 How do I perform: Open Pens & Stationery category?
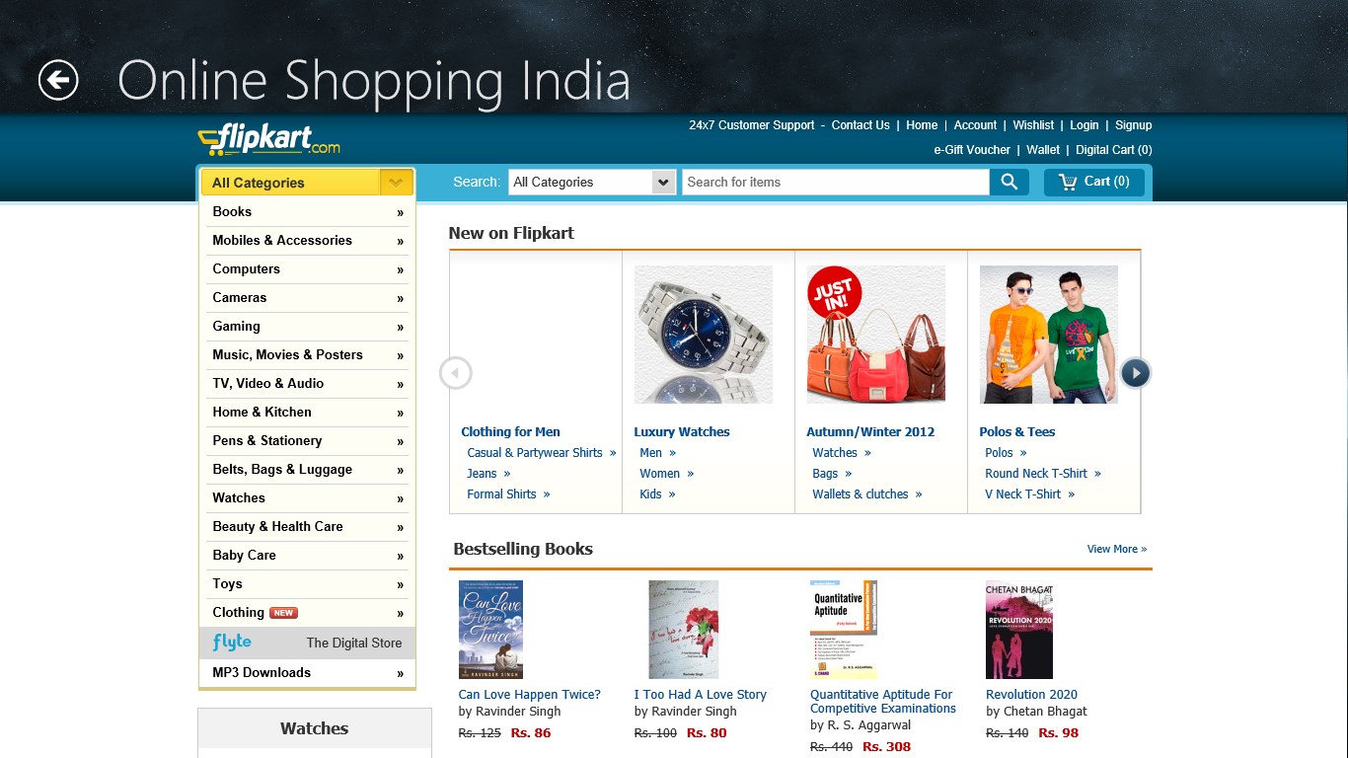pyautogui.click(x=307, y=441)
